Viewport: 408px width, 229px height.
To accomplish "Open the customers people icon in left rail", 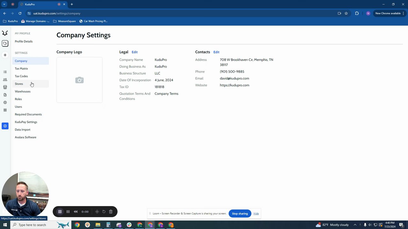I will click(5, 80).
